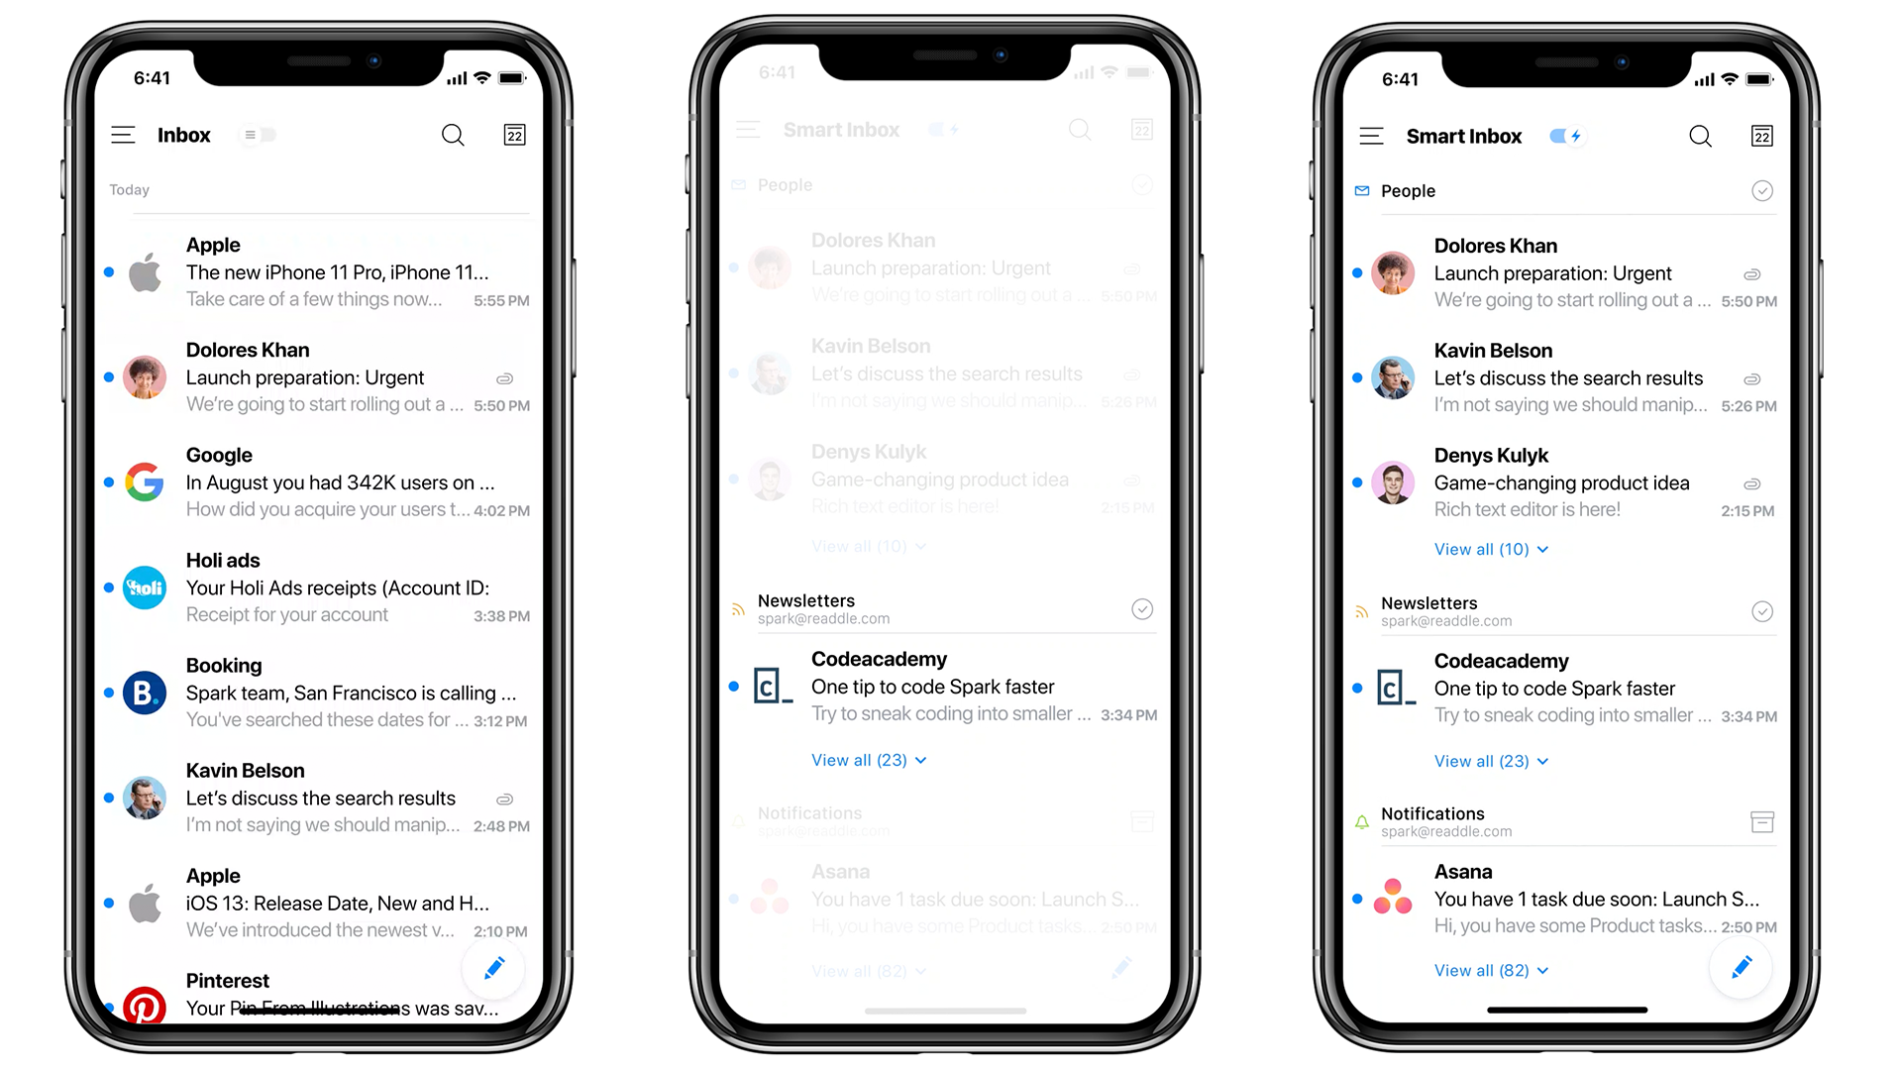Tap View all (10) people link
Screen dimensions: 1902x1070
click(1483, 548)
